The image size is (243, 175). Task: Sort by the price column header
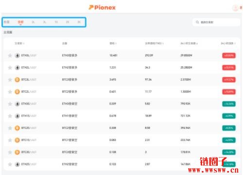point(113,43)
